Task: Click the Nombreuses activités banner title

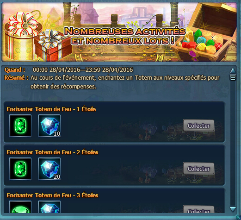Action: click(x=124, y=36)
